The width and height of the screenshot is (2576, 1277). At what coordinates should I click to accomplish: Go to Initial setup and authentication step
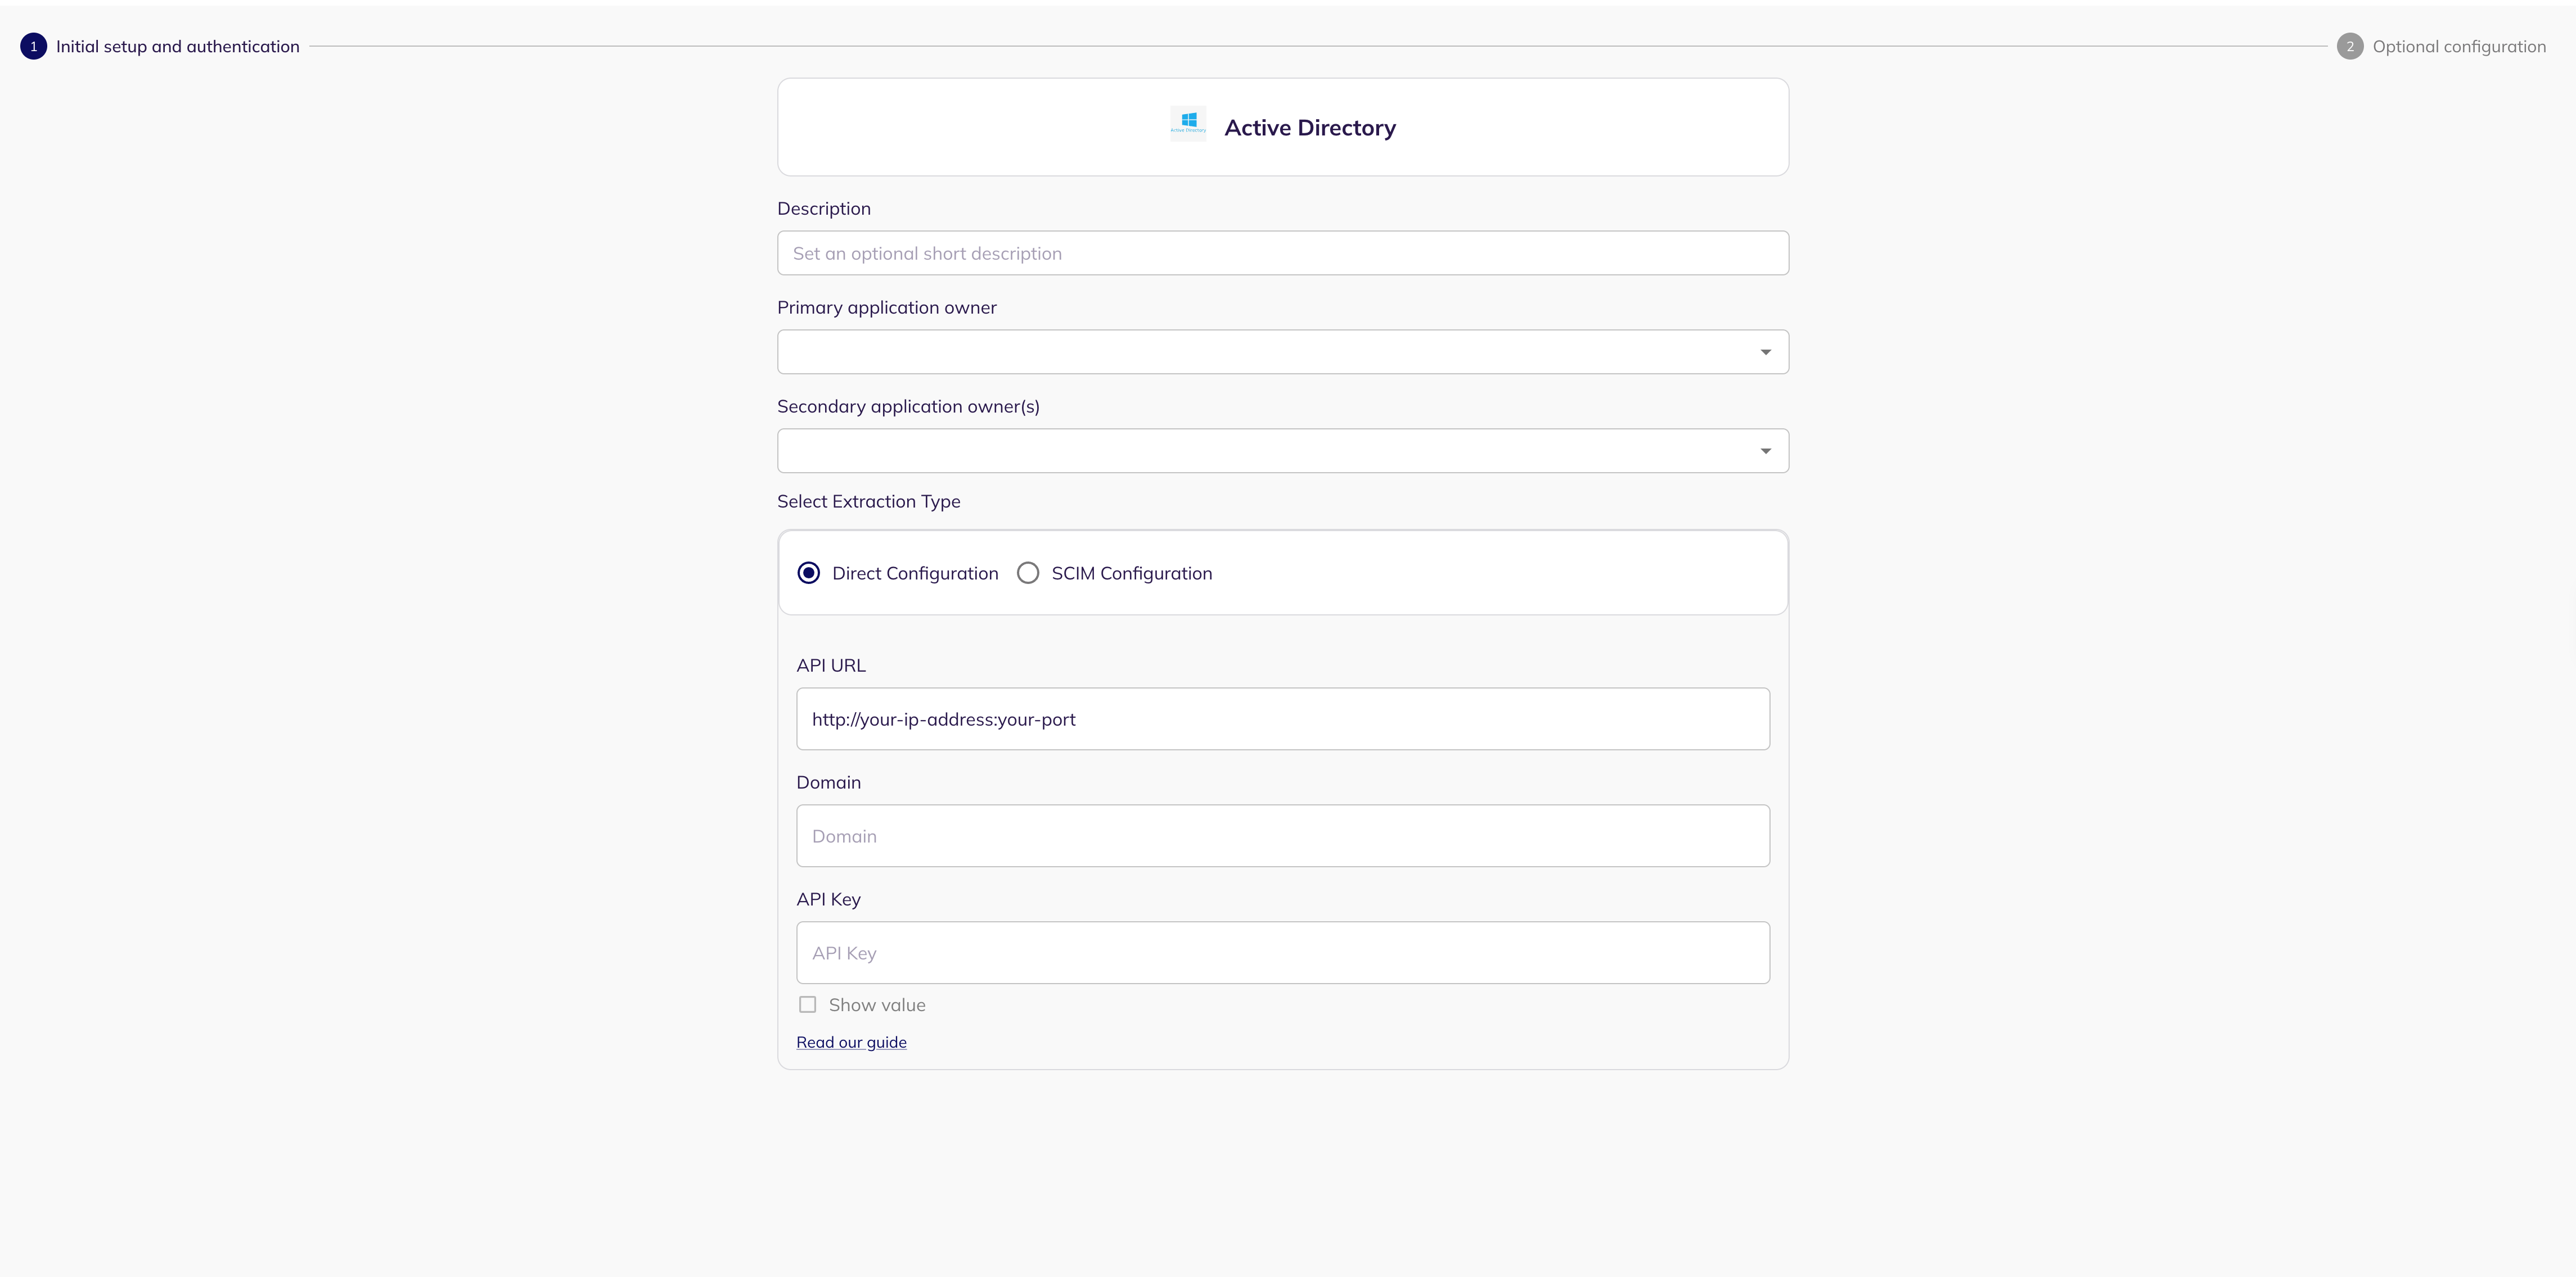tap(177, 46)
